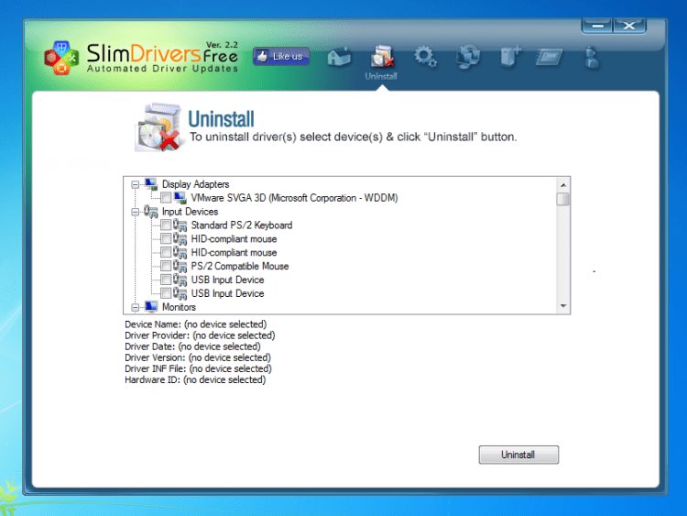Click the slanted window icon in toolbar
Screen dimensions: 687x516
pos(549,57)
